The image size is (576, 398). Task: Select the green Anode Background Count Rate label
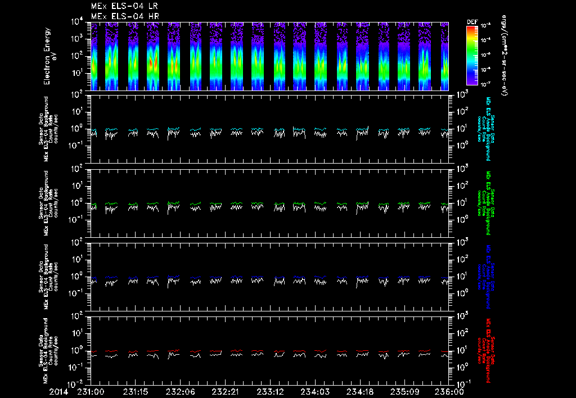pos(485,203)
